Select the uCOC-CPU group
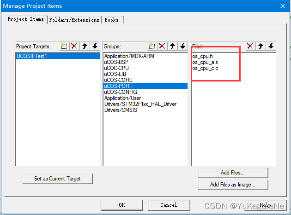 tap(145, 68)
